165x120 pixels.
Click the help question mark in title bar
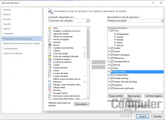tap(153, 3)
